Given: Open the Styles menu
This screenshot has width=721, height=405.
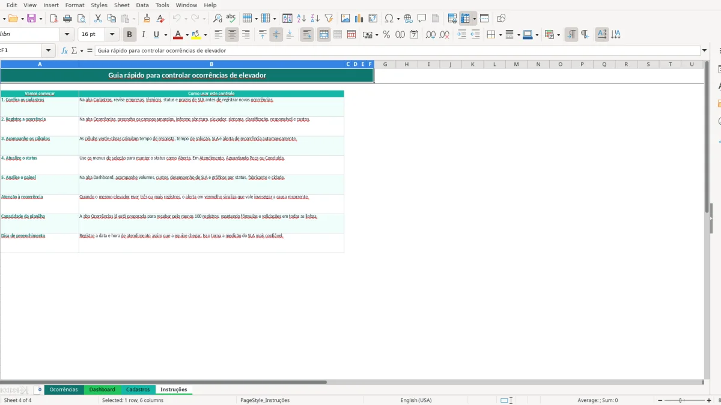Looking at the screenshot, I should pyautogui.click(x=99, y=5).
